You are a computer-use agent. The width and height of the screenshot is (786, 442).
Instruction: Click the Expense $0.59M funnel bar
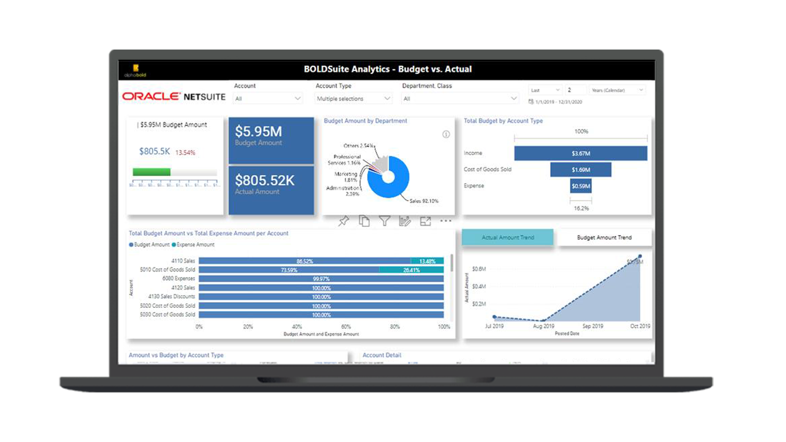click(x=580, y=186)
